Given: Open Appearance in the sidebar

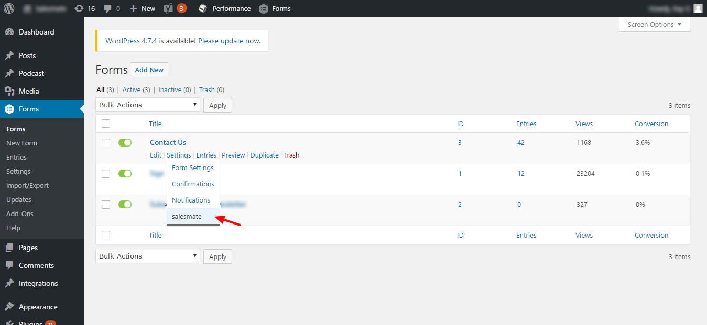Looking at the screenshot, I should click(x=42, y=307).
